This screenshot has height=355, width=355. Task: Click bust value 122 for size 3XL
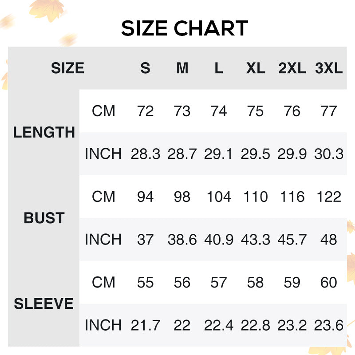pos(329,197)
